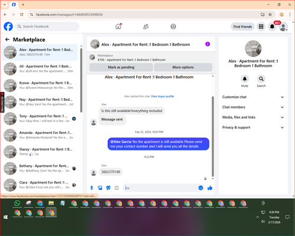Open Bethany apartment conversation
The height and width of the screenshot is (236, 295).
tap(40, 168)
